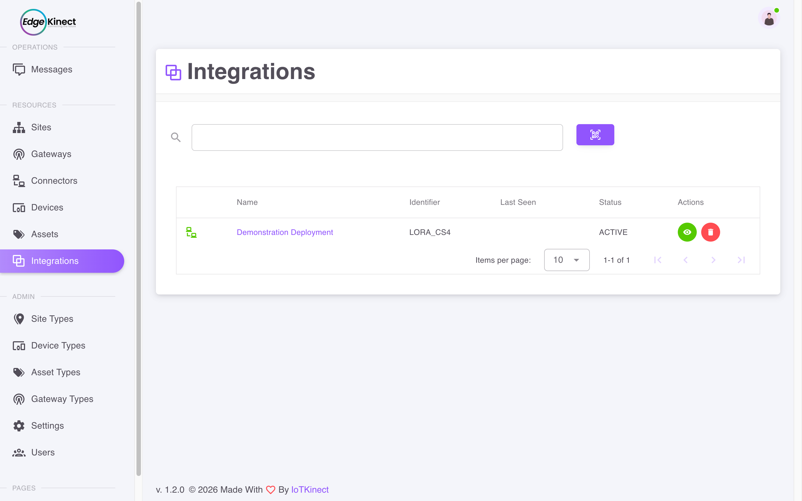Click the Messages chat icon
This screenshot has height=501, width=802.
coord(19,69)
